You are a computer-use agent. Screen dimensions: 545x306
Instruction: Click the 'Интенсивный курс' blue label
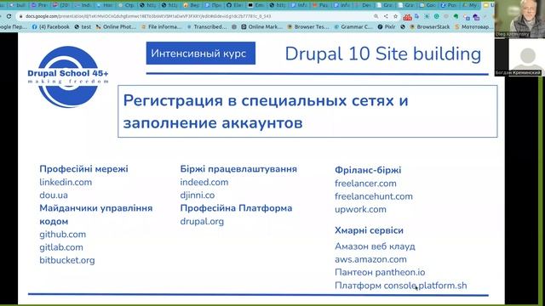pyautogui.click(x=201, y=53)
